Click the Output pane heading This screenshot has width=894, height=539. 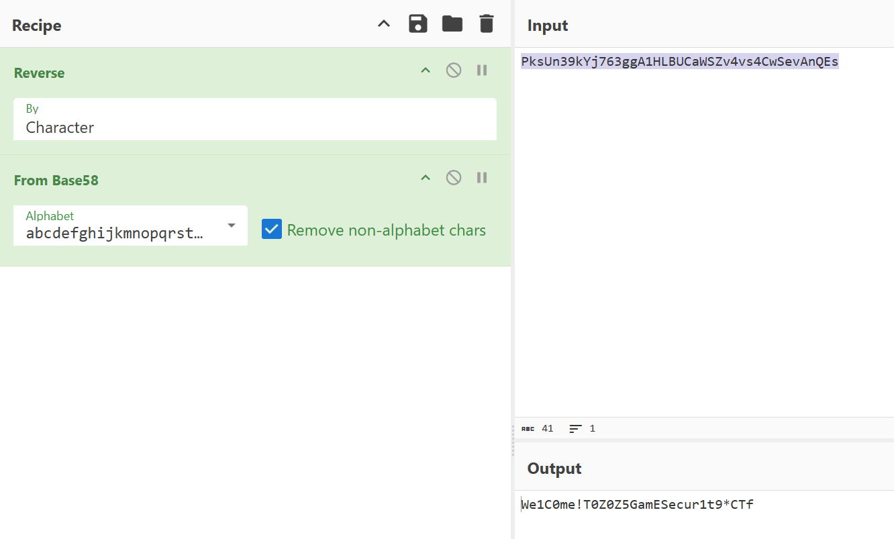[554, 469]
